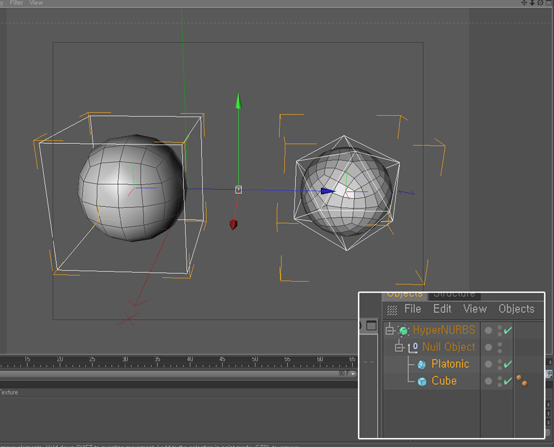Viewport: 554px width, 447px height.
Task: Click the viewport move camera icon
Action: pos(524,3)
